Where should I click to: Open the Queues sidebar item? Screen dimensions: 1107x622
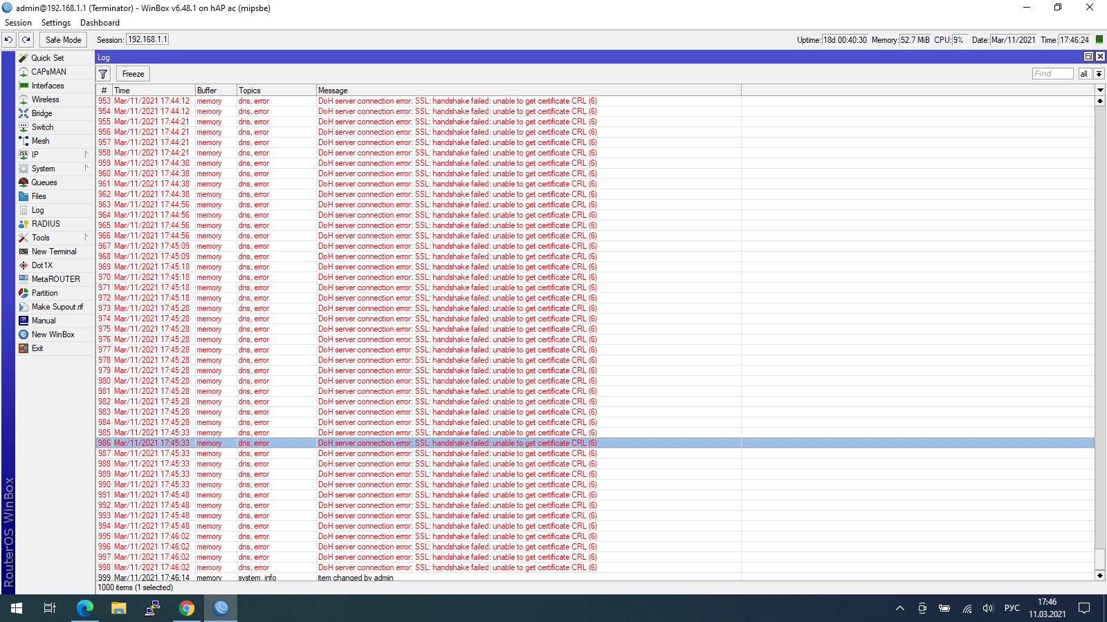coord(44,182)
